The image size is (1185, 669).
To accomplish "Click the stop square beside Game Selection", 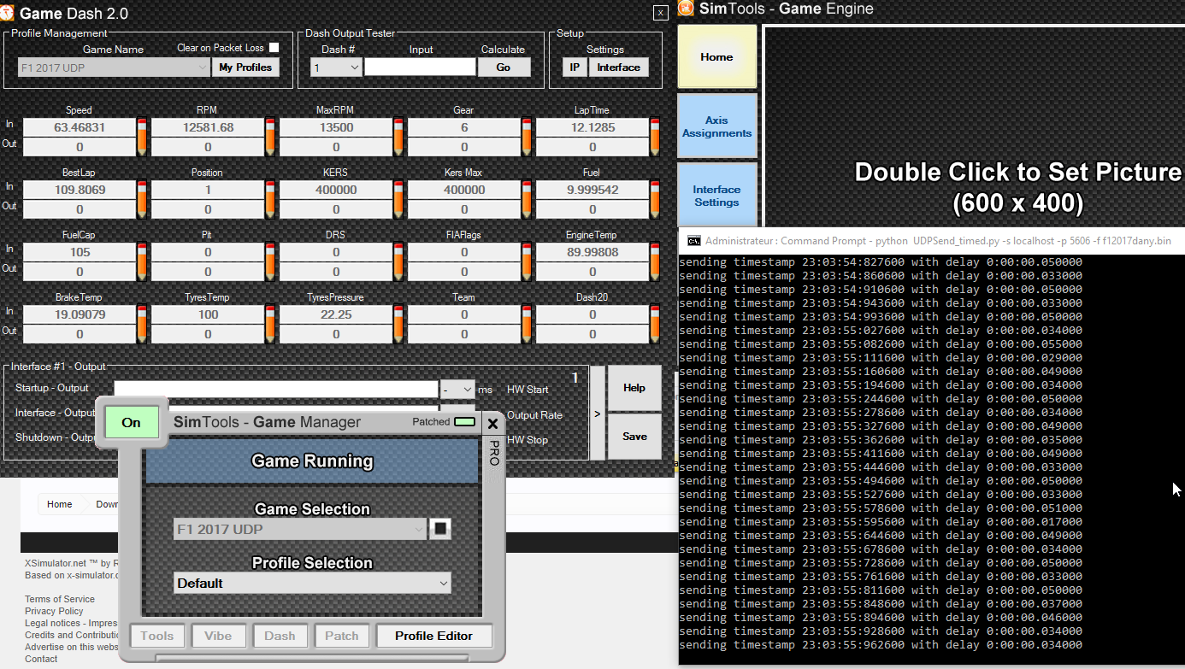I will coord(440,529).
